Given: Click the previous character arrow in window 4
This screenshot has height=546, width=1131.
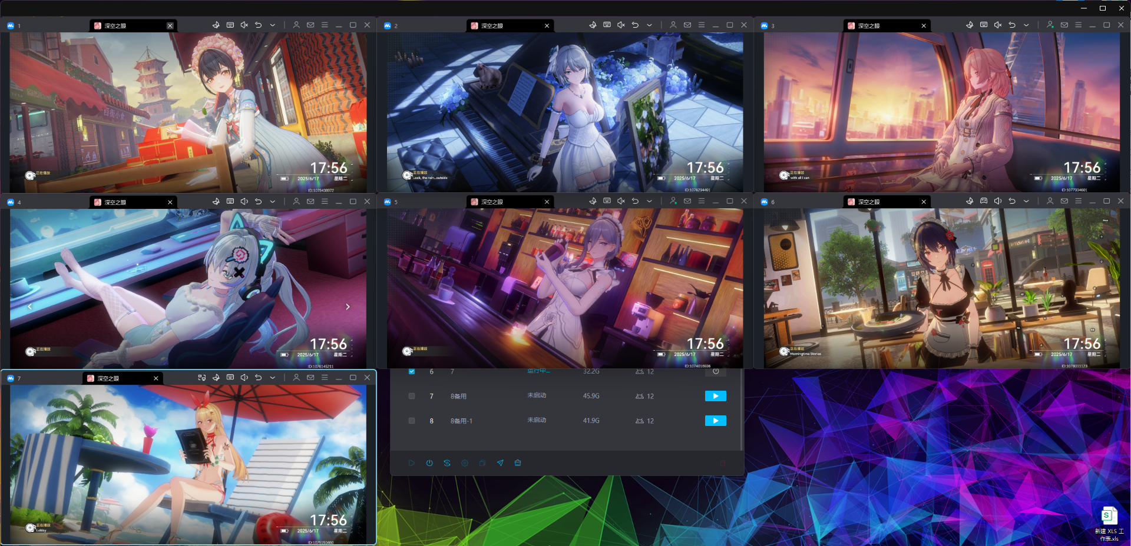Looking at the screenshot, I should click(x=29, y=307).
